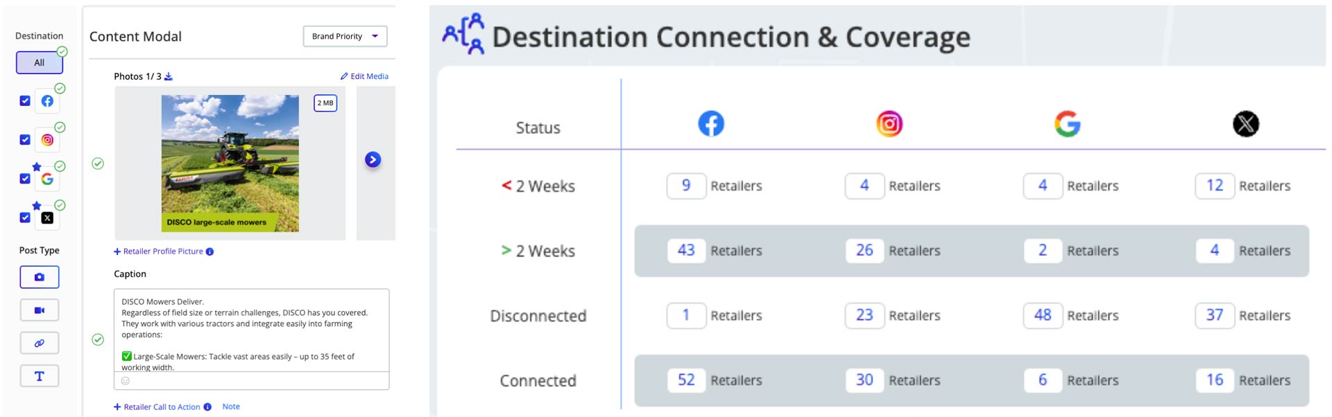Select the photo post type camera icon
This screenshot has width=1332, height=417.
coord(40,277)
